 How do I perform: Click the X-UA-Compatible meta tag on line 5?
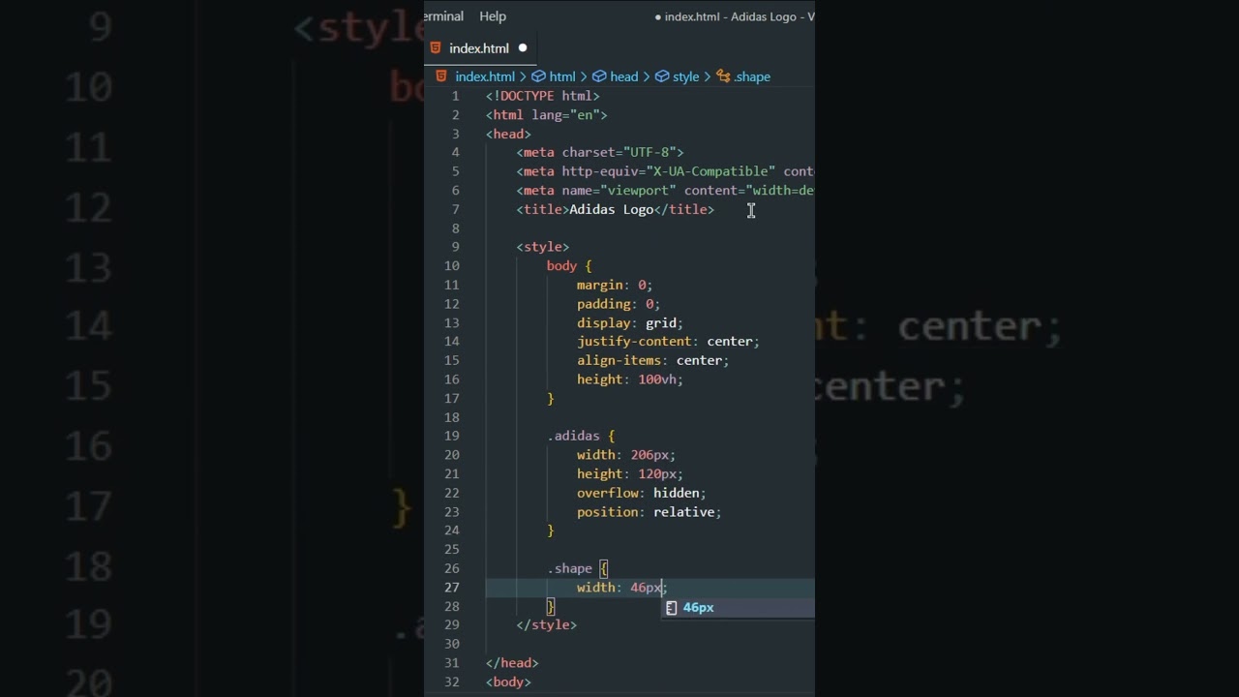[665, 171]
